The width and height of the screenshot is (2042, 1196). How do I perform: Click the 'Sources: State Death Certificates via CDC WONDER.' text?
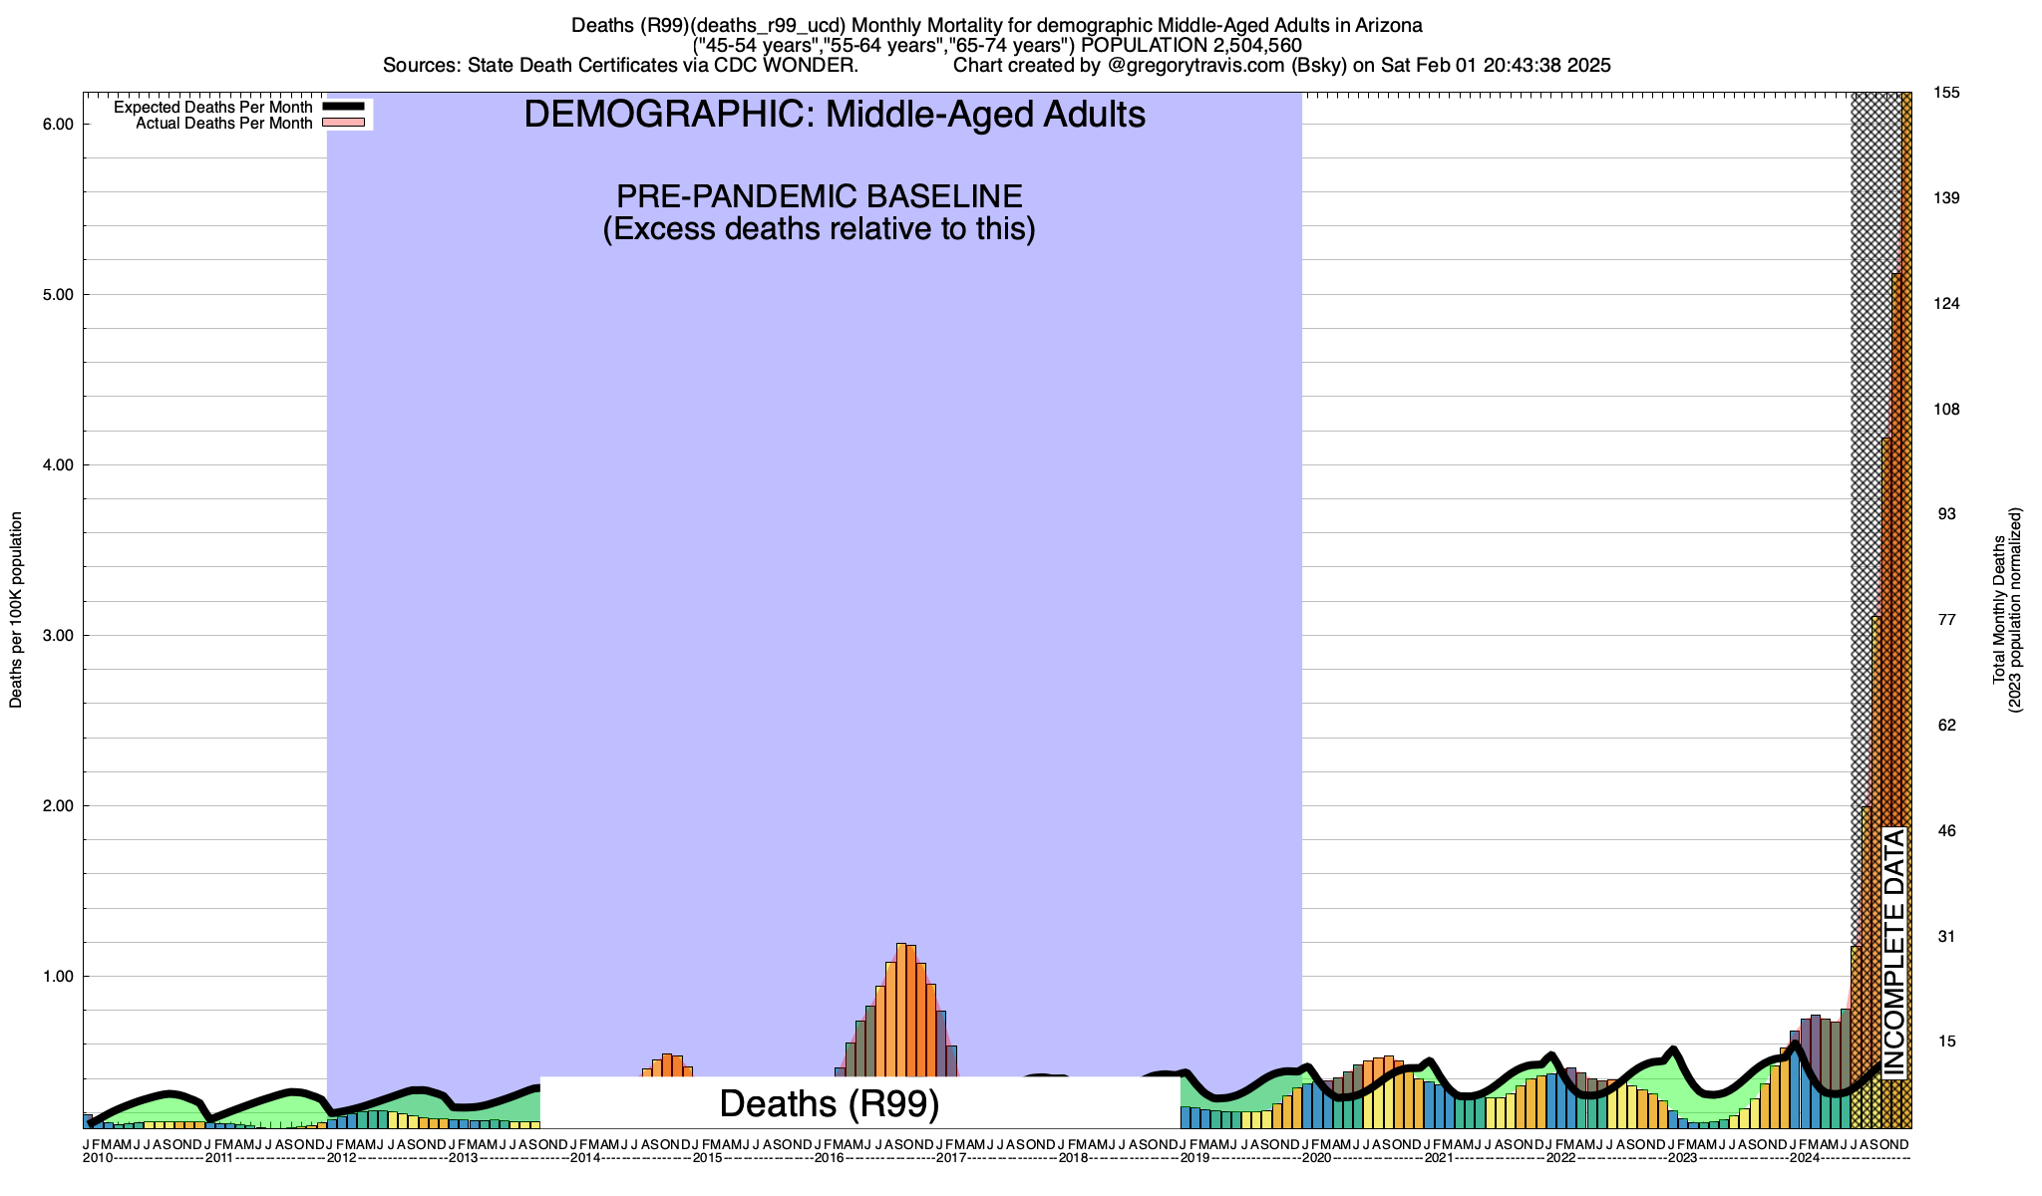pos(620,66)
